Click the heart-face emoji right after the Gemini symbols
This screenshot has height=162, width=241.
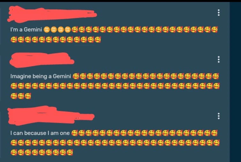[x=75, y=29]
